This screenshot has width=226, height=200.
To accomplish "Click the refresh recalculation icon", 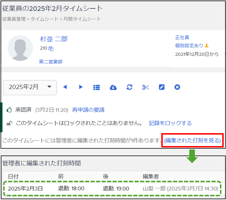I will click(x=129, y=87).
